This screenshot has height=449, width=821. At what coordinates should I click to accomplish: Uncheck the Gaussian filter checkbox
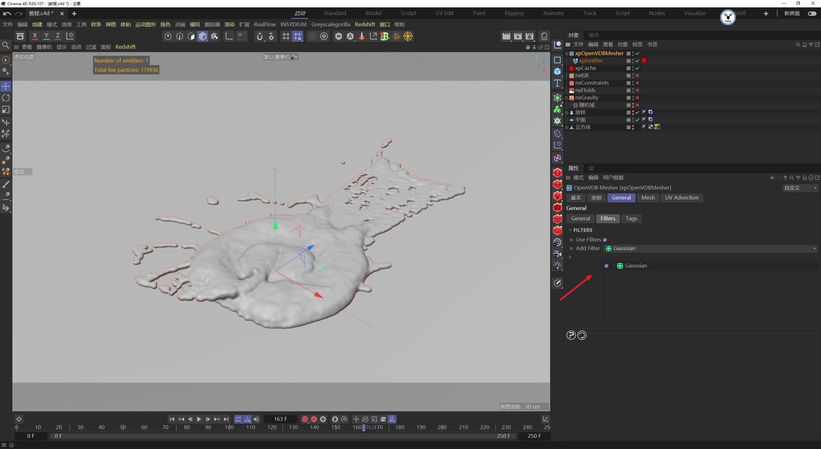pyautogui.click(x=606, y=266)
